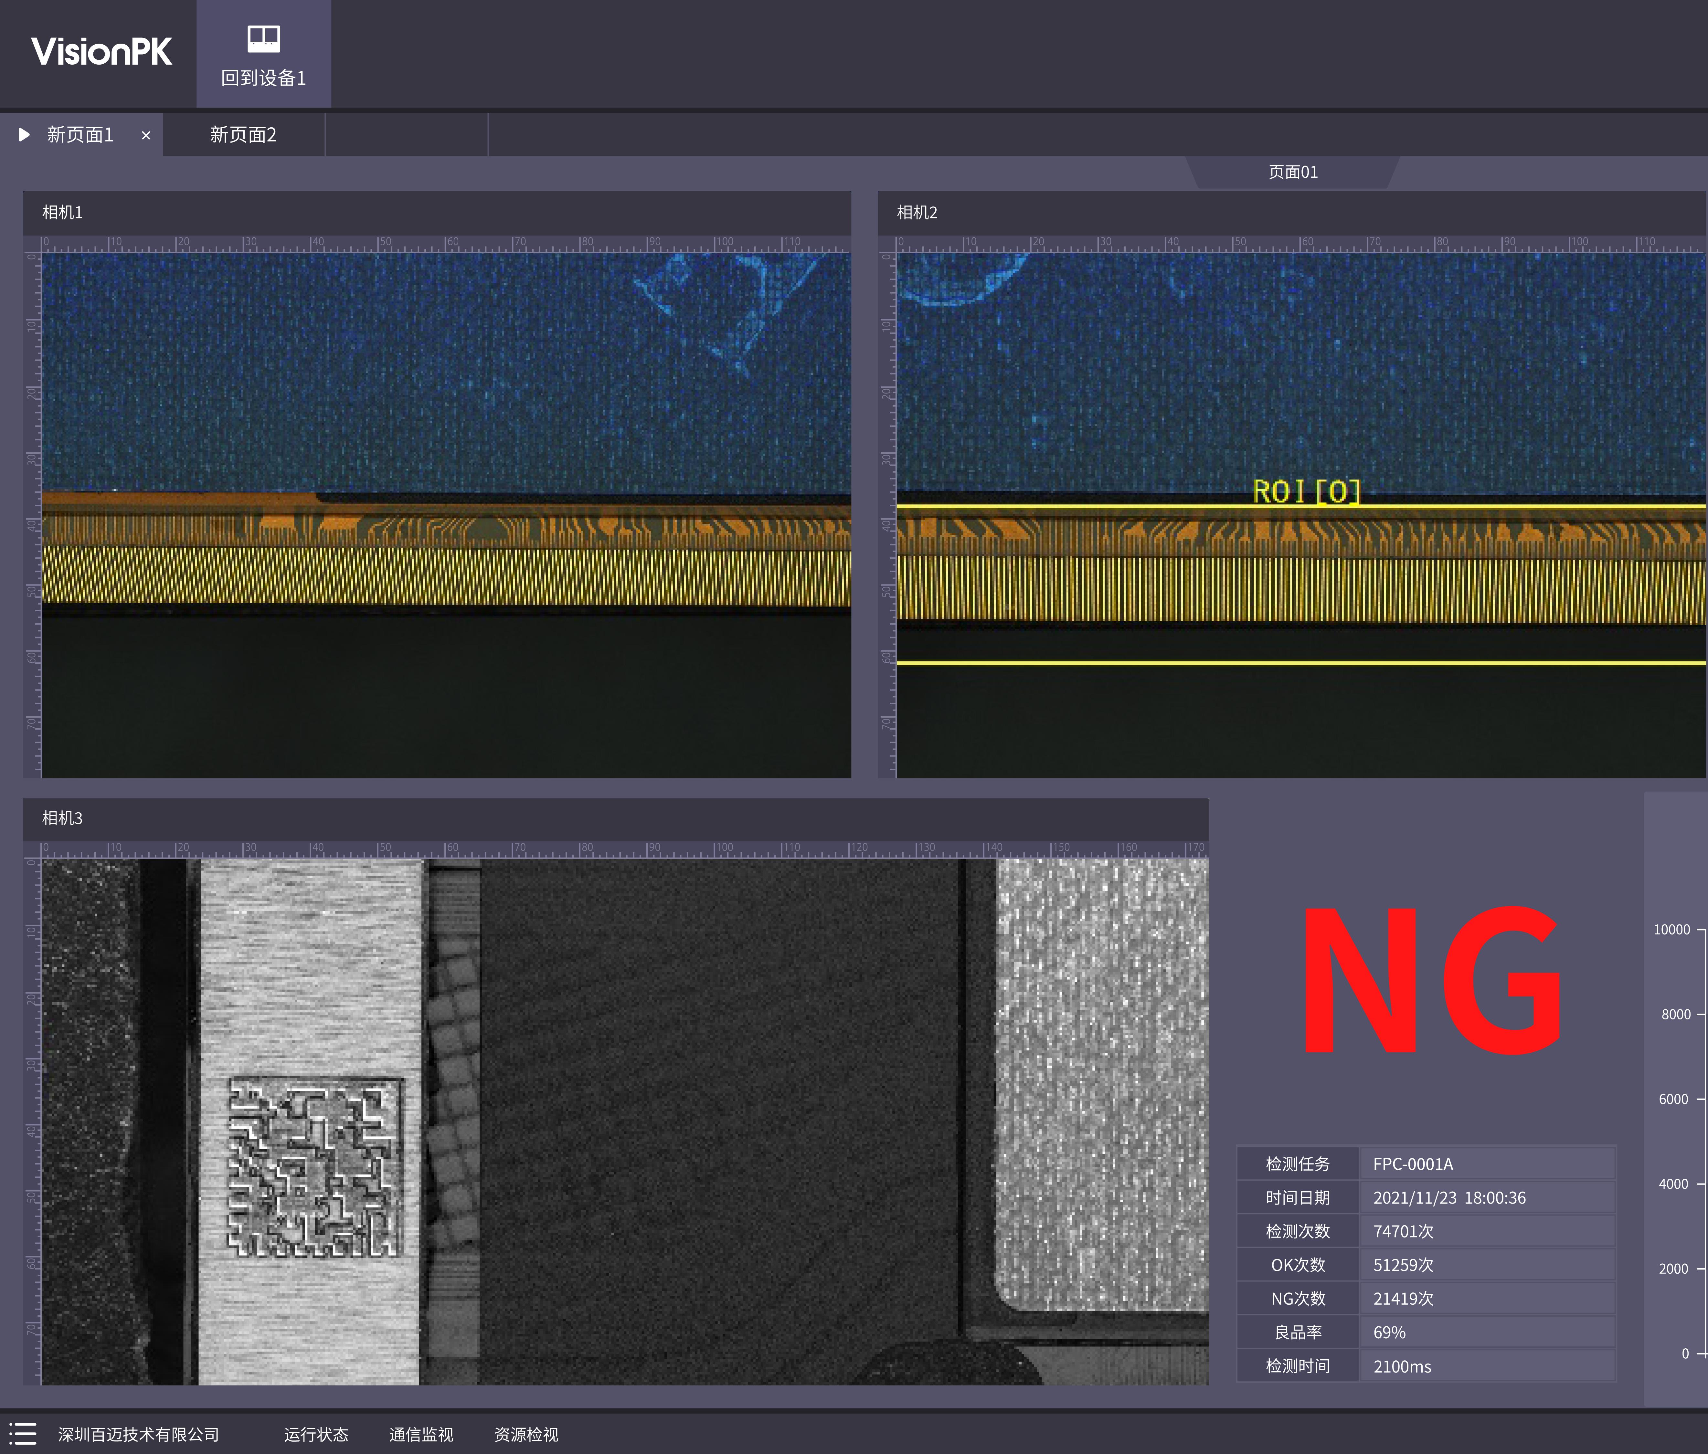This screenshot has width=1708, height=1454.
Task: Click the OK次数 value 51259次
Action: click(x=1403, y=1265)
